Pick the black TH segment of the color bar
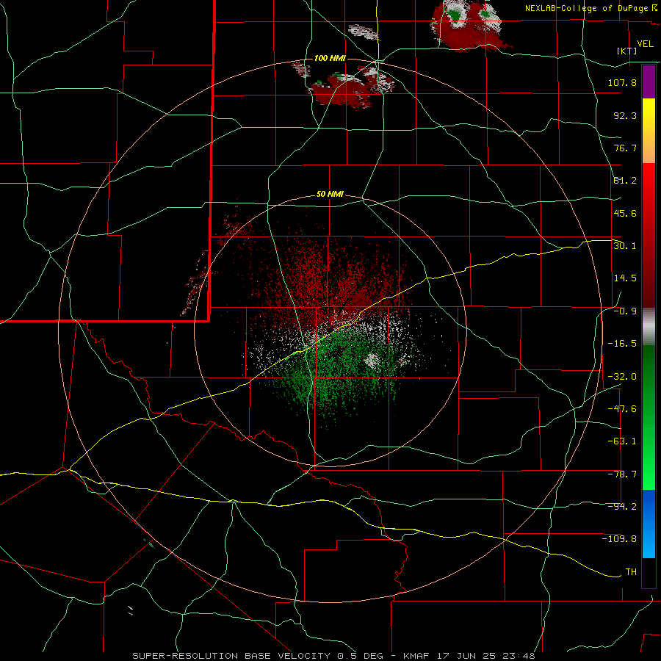This screenshot has height=661, width=661. (x=649, y=572)
